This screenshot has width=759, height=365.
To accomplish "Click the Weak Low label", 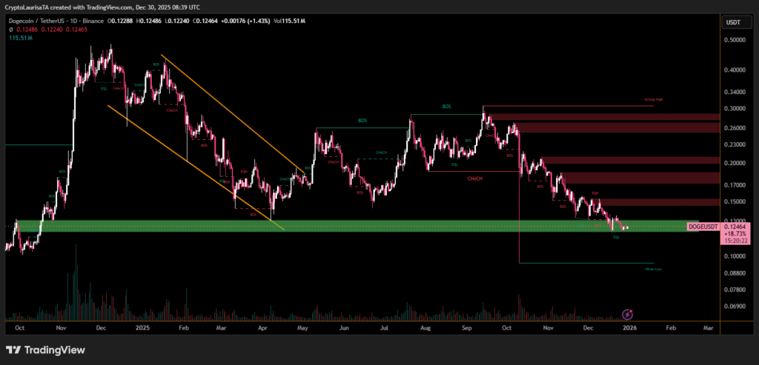I will (653, 269).
